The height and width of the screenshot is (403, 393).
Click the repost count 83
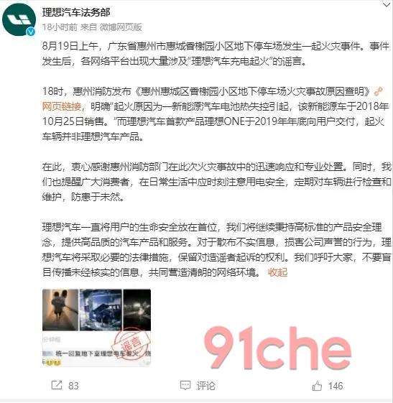pyautogui.click(x=73, y=386)
